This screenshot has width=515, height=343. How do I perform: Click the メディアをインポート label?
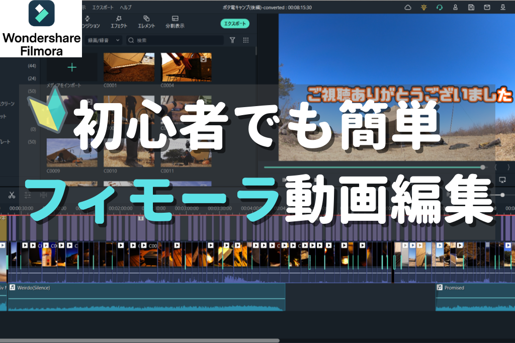(x=64, y=85)
